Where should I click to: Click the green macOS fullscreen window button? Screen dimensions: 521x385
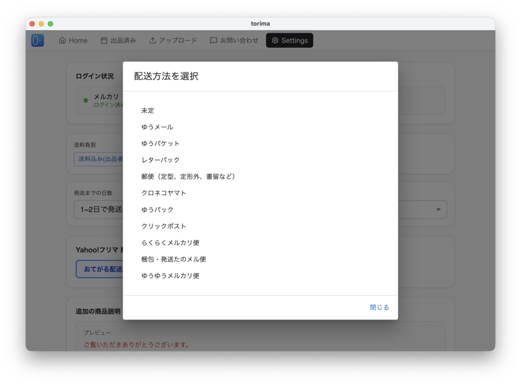[x=50, y=24]
